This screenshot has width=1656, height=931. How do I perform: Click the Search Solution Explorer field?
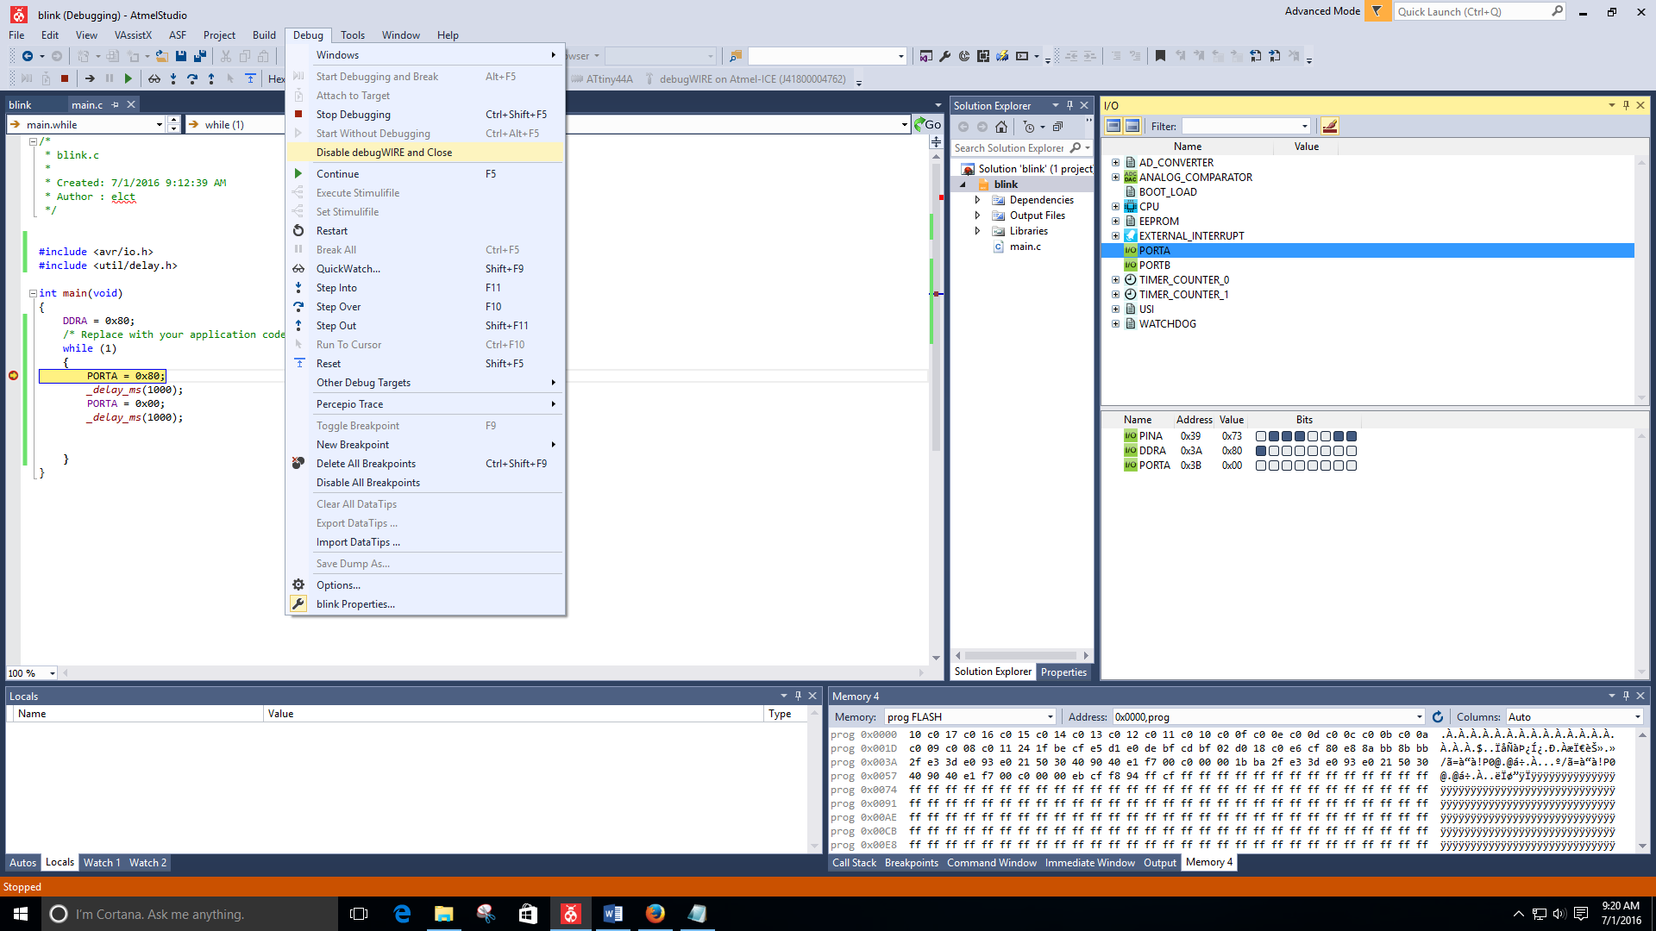coord(1010,148)
